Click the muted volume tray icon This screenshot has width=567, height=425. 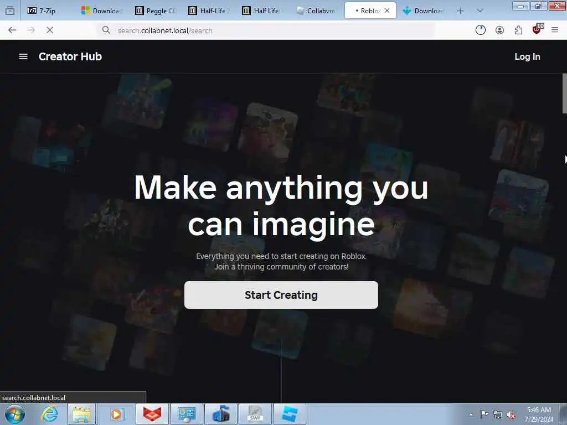point(511,415)
